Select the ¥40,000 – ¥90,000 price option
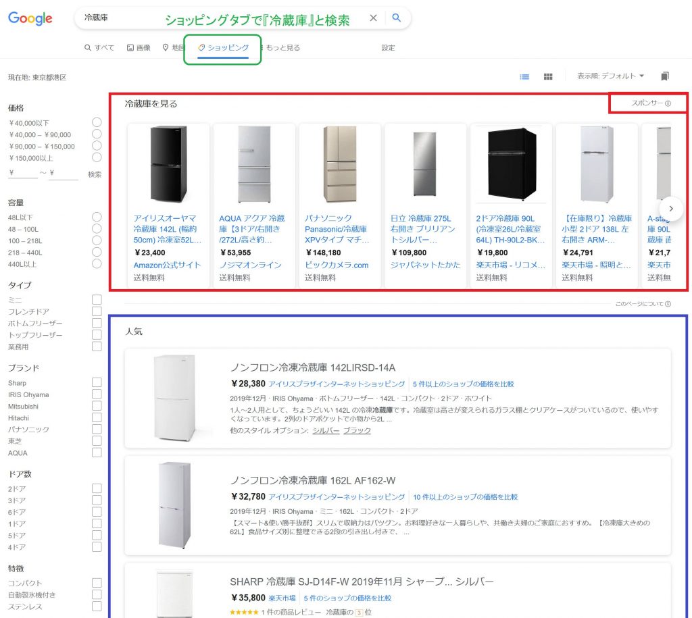 pyautogui.click(x=97, y=134)
